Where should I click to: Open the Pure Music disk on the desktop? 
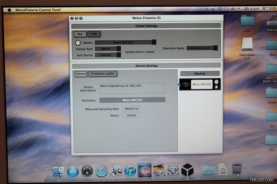(x=247, y=45)
